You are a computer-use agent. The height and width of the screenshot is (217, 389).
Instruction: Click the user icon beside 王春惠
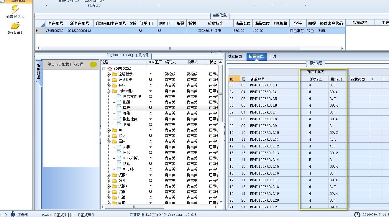13,214
